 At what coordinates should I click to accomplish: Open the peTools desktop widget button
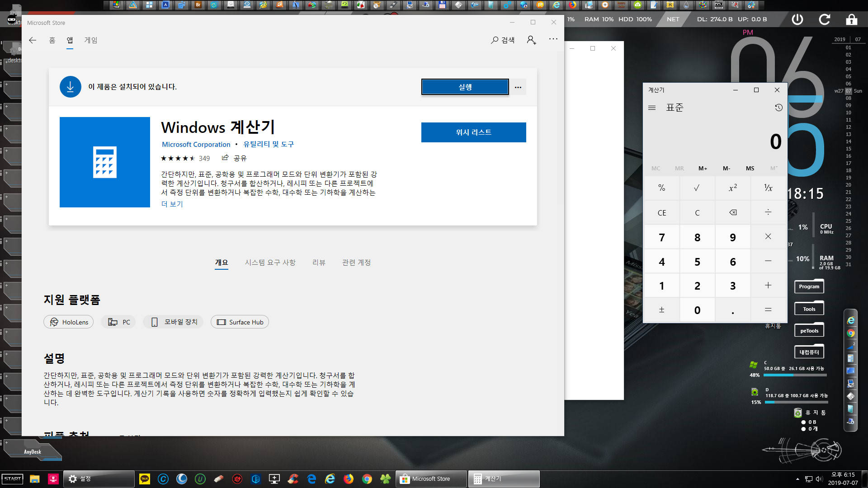coord(809,331)
